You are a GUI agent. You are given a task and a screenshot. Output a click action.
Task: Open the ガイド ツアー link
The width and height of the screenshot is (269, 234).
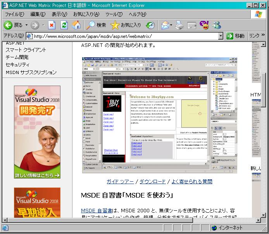pyautogui.click(x=120, y=181)
